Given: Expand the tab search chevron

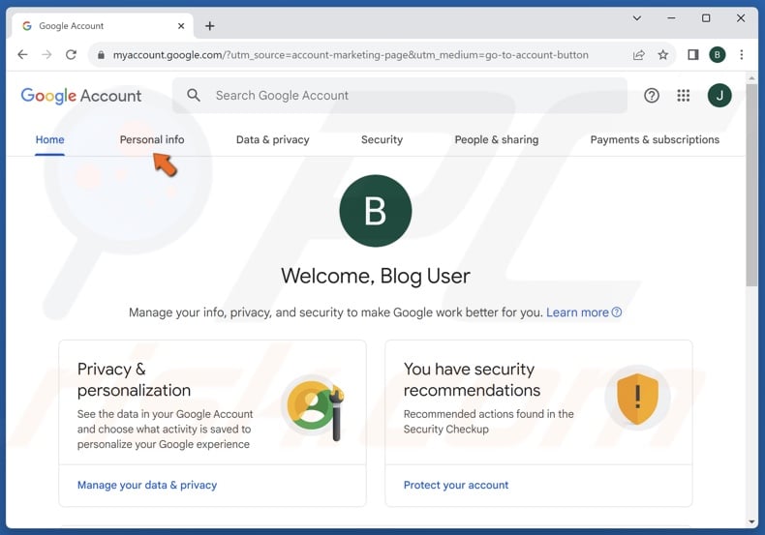Looking at the screenshot, I should click(x=636, y=18).
